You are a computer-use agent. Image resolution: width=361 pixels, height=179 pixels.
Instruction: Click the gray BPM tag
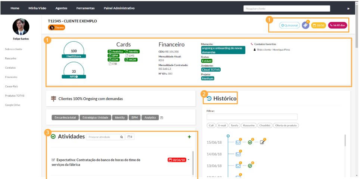135,117
